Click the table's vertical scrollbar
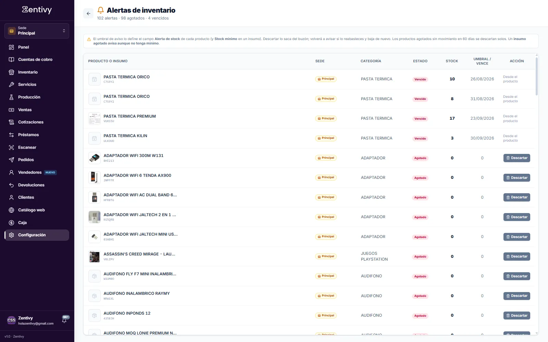548x342 pixels. (x=537, y=76)
